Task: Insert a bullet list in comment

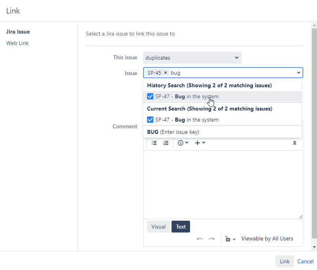Action: point(154,143)
